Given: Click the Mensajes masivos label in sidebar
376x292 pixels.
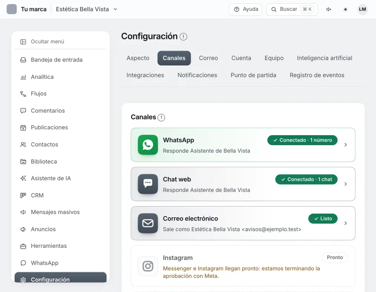Looking at the screenshot, I should point(55,212).
